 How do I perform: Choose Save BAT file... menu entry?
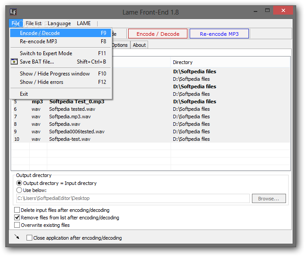[61, 61]
